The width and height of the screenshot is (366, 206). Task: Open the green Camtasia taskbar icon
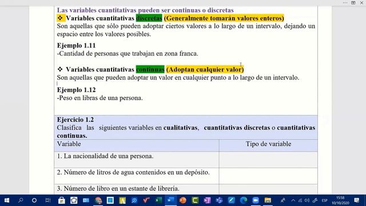click(x=195, y=200)
